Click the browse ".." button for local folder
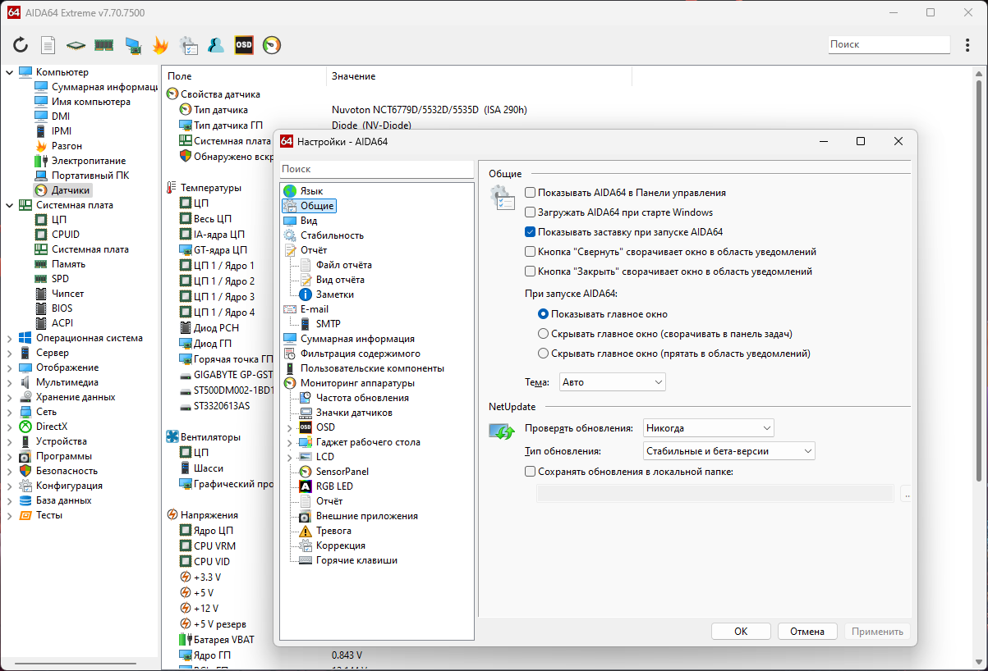Screen dimensions: 988x671 tap(906, 494)
